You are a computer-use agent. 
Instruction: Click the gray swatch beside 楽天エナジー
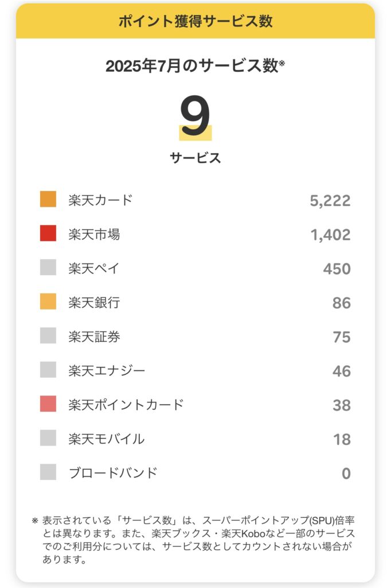pos(48,370)
